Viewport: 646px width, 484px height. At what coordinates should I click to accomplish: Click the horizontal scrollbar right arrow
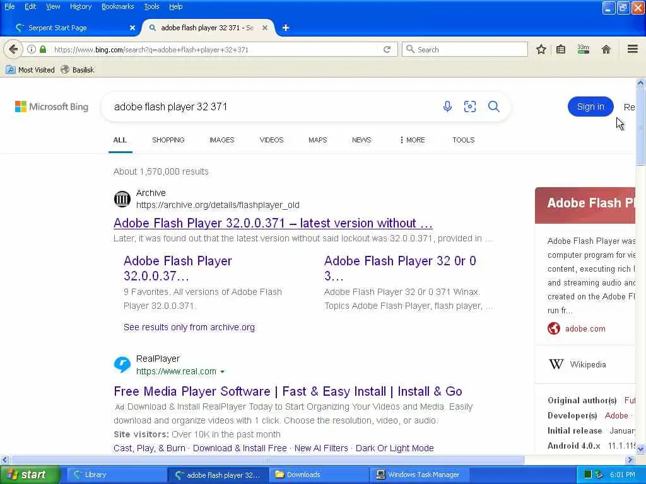tap(630, 459)
